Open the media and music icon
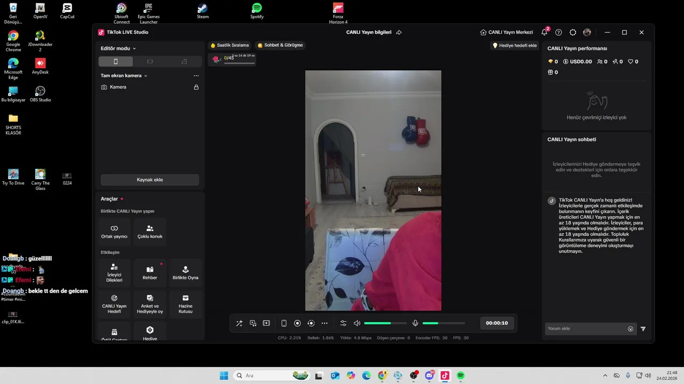The width and height of the screenshot is (684, 384). tap(253, 323)
